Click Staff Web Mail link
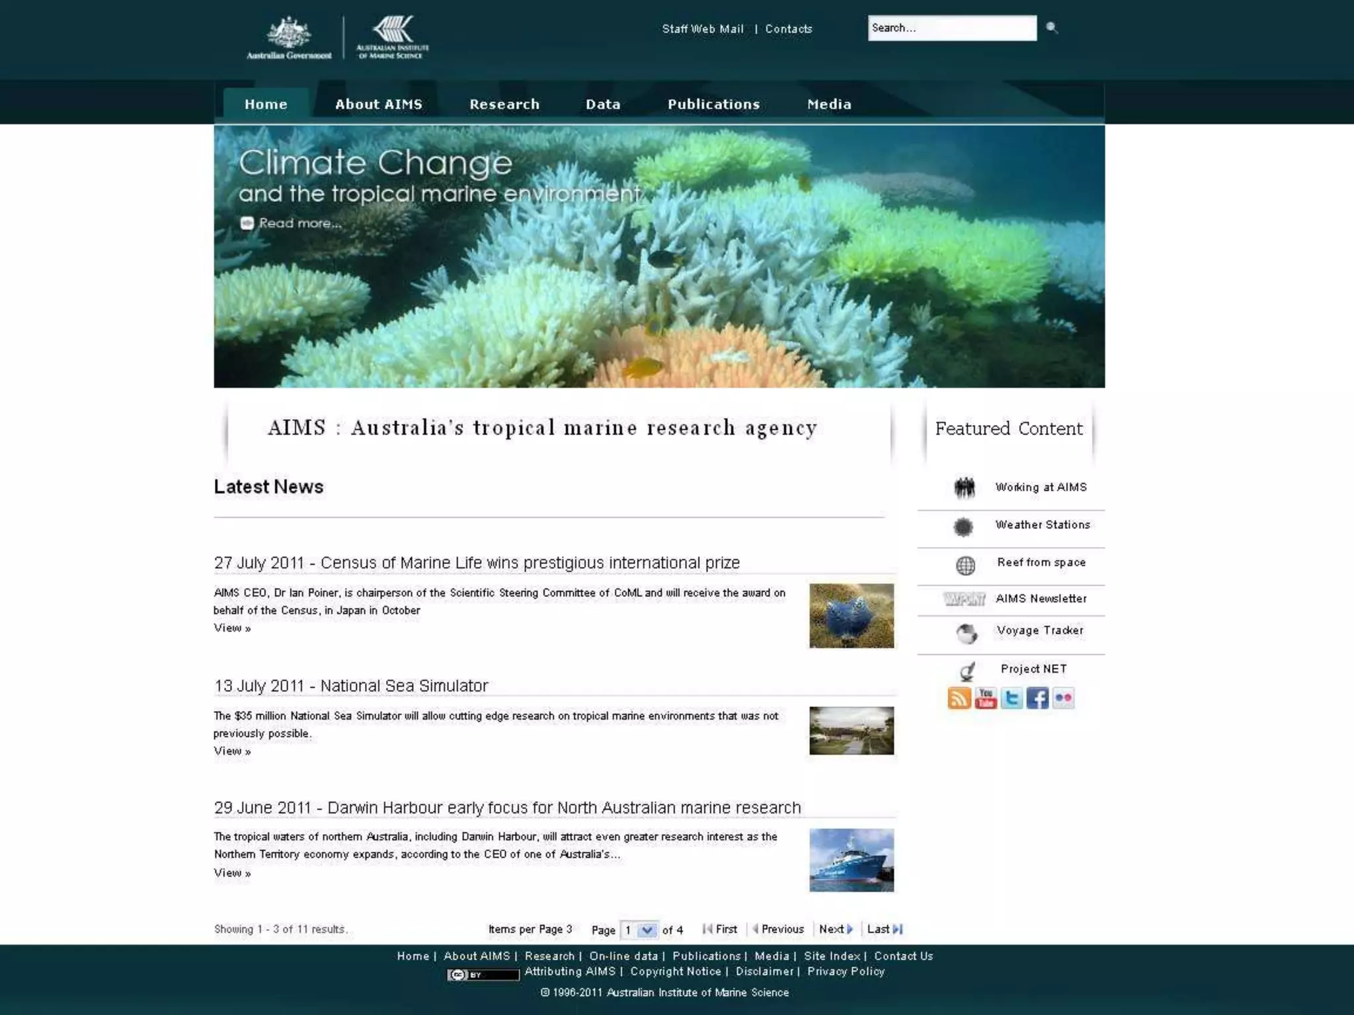 point(703,29)
